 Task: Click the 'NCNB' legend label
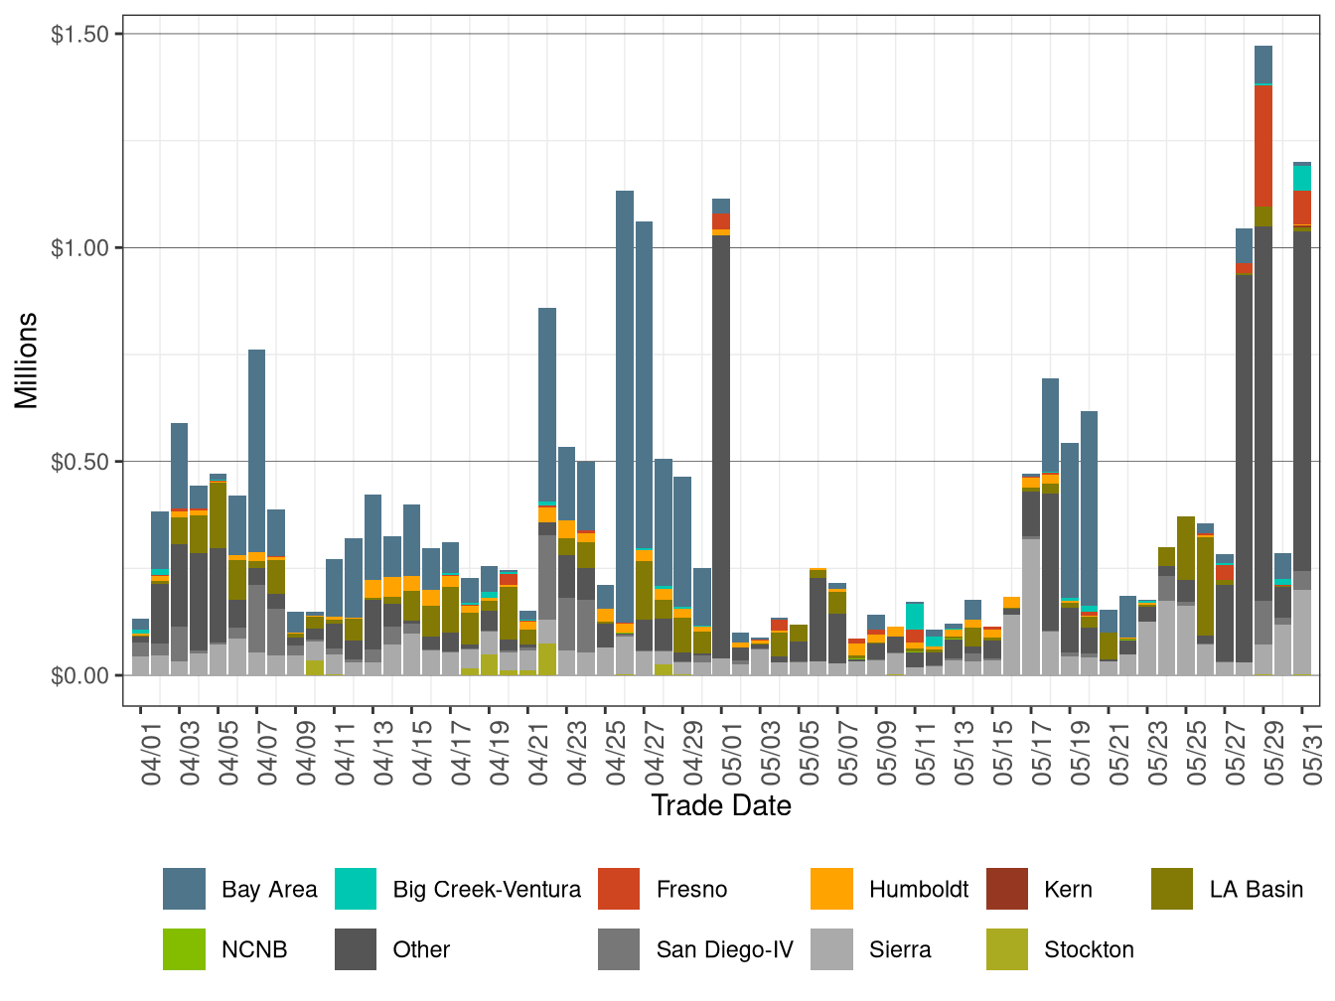tap(254, 950)
